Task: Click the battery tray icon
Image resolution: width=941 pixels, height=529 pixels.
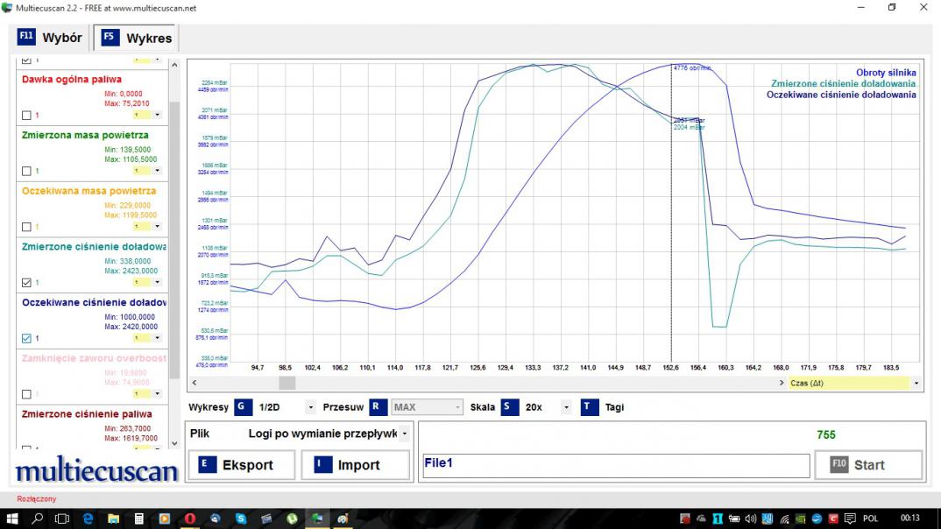Action: click(734, 518)
